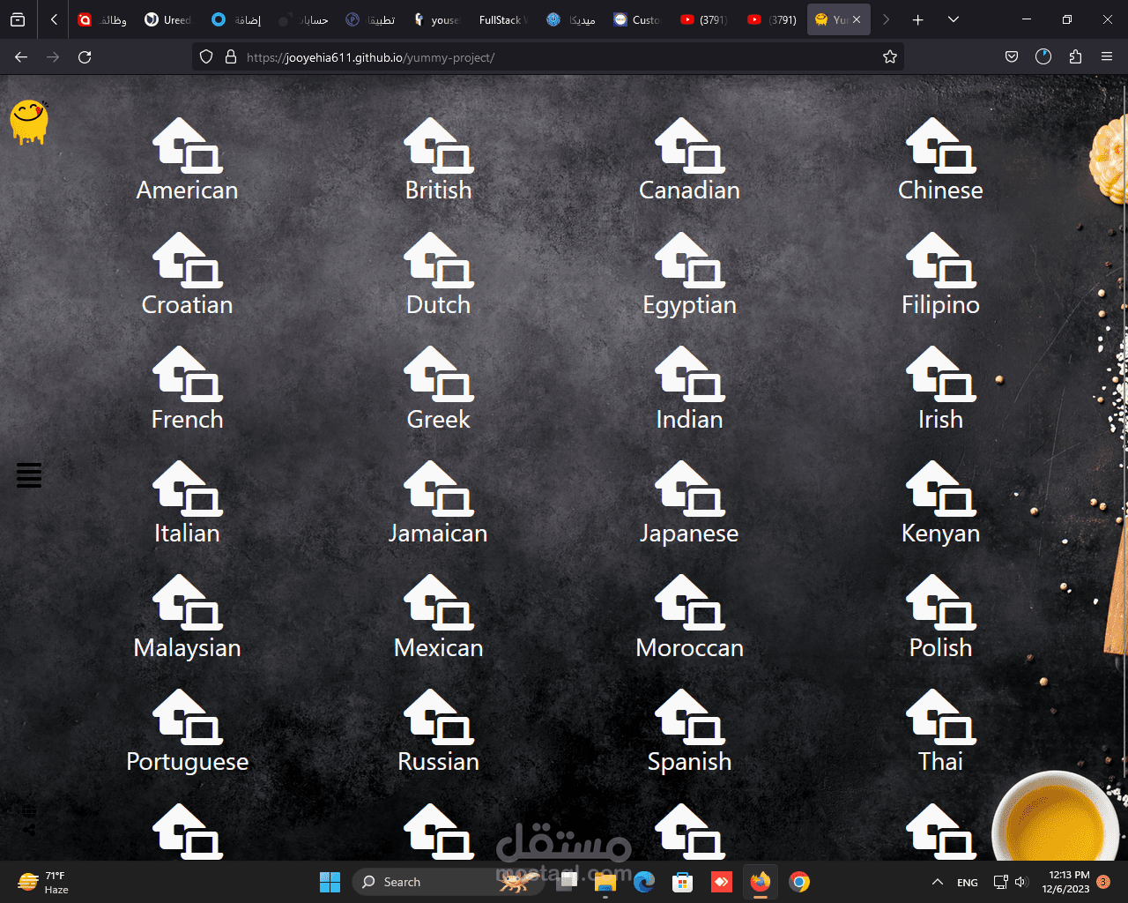Click the taskbar Search box
This screenshot has height=903, width=1128.
[x=448, y=882]
